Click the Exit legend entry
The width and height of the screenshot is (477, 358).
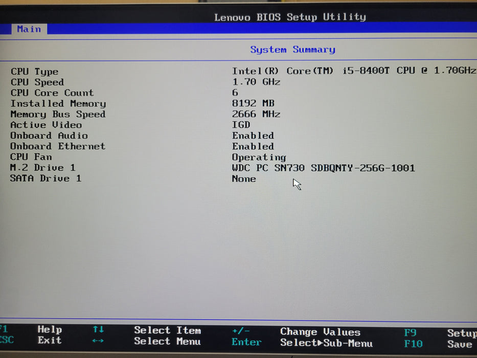point(50,340)
